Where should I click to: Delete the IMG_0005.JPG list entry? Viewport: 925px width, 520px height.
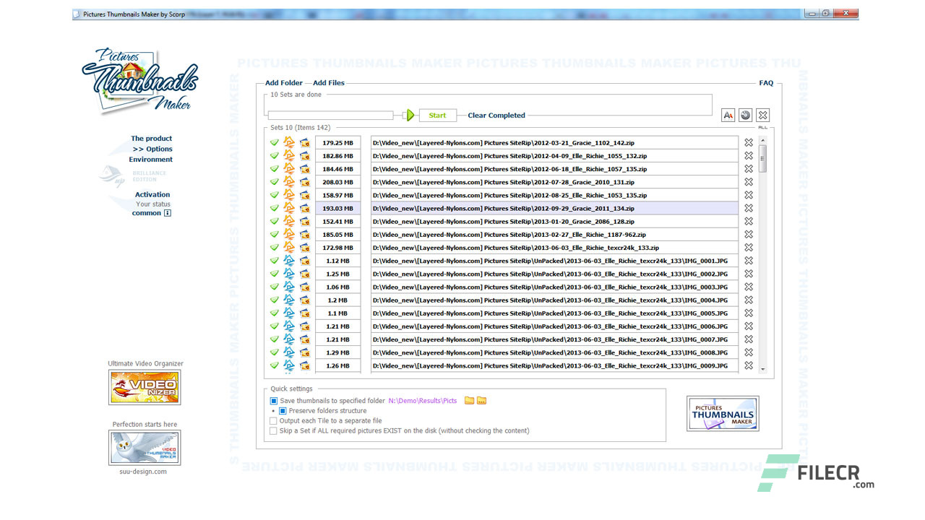749,313
